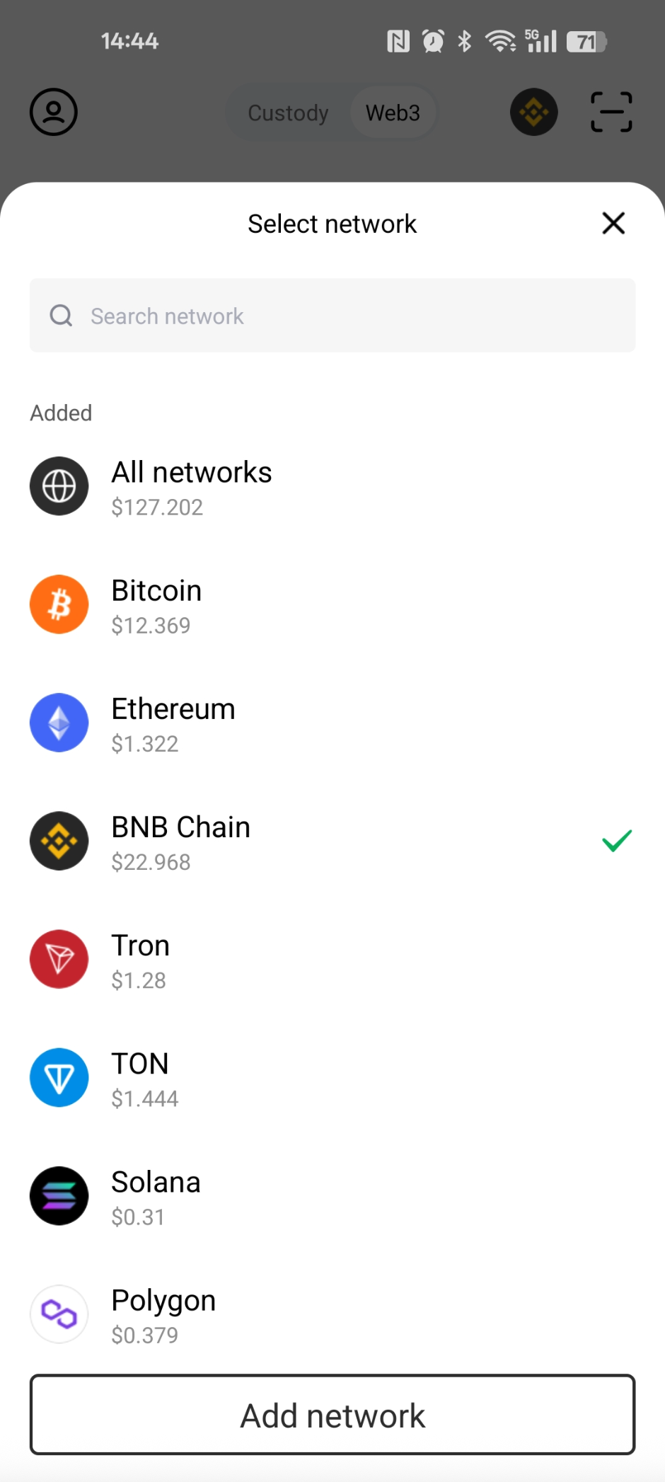665x1482 pixels.
Task: Tap the Ethereum diamond icon
Action: [x=59, y=723]
